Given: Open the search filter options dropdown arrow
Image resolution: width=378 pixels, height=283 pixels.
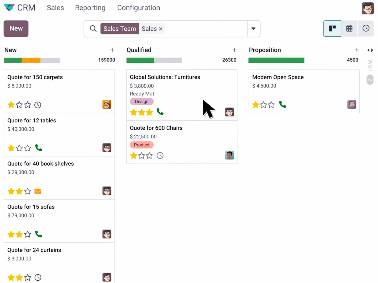Looking at the screenshot, I should pos(253,29).
